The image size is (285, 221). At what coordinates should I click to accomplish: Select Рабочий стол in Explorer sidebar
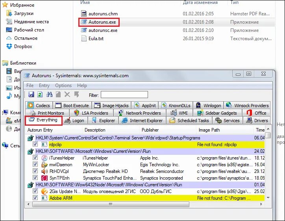click(29, 30)
